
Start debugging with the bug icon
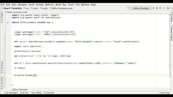(157, 8)
